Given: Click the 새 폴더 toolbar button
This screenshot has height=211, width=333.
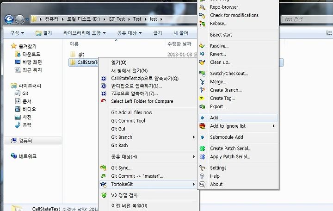Looking at the screenshot, I should coord(181,33).
